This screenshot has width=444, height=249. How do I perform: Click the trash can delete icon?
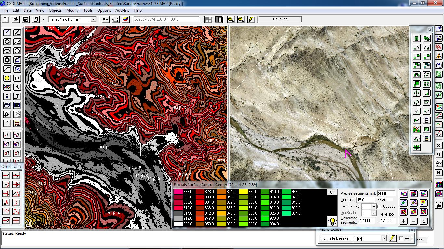[x=417, y=39]
